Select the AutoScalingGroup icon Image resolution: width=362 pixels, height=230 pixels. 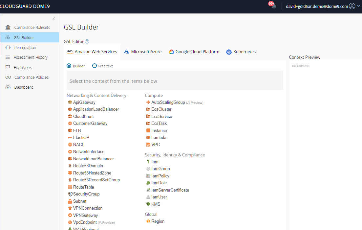148,102
